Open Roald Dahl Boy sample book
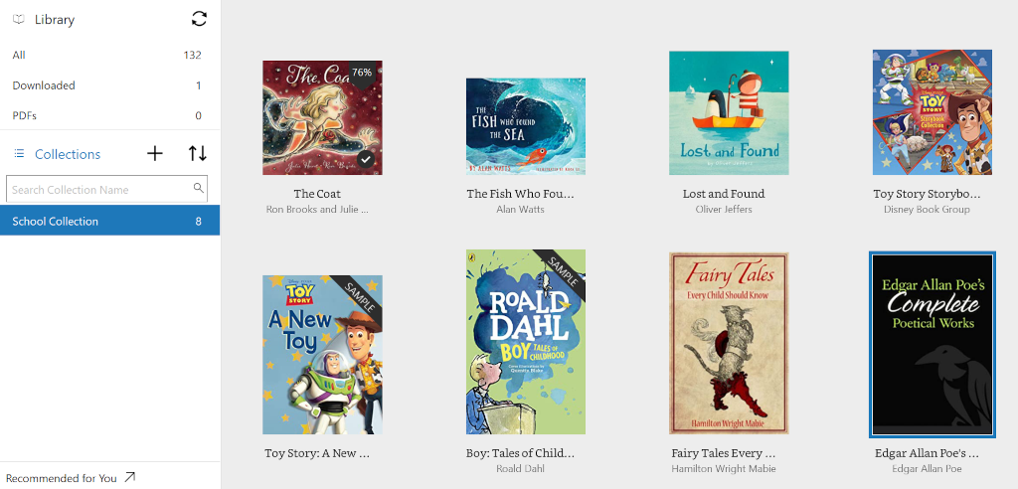This screenshot has height=489, width=1018. point(526,342)
